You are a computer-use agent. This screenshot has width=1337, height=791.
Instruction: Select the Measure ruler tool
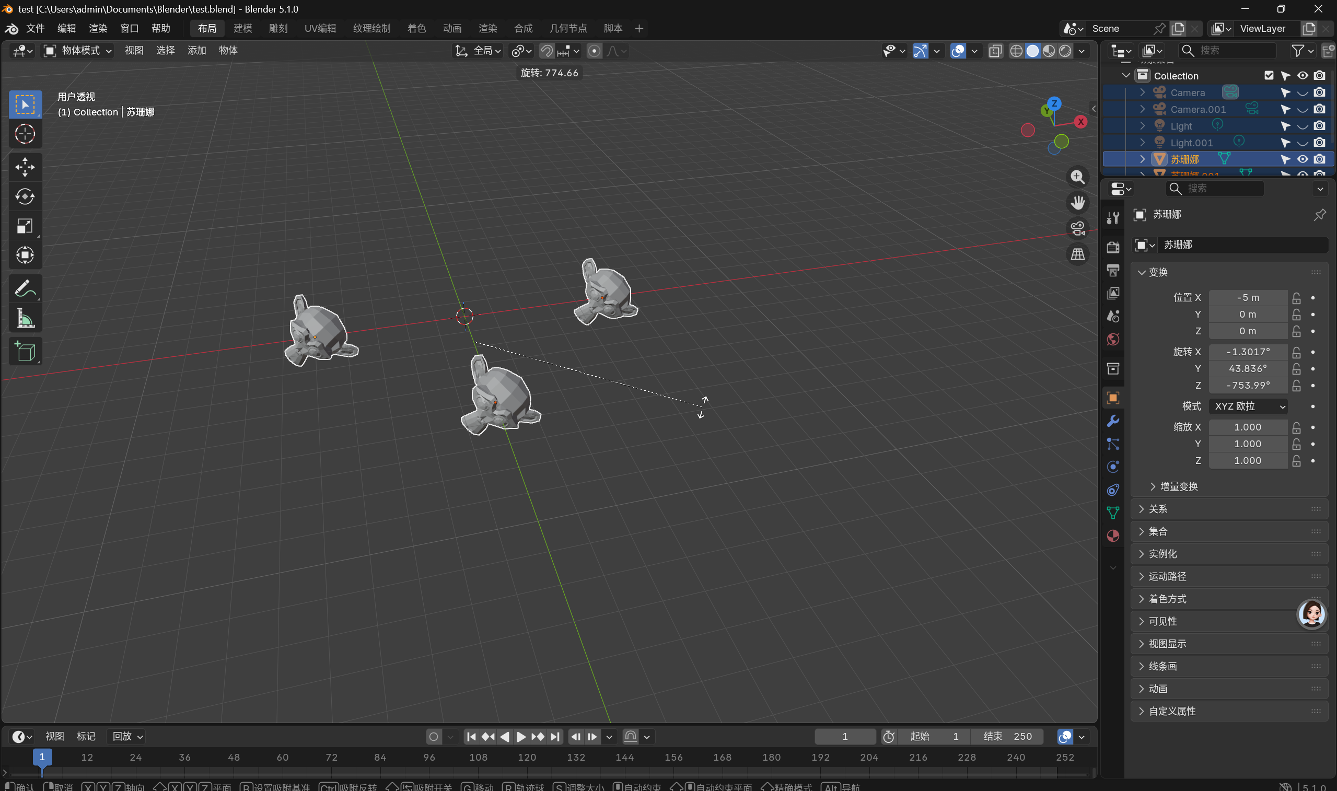pyautogui.click(x=25, y=319)
